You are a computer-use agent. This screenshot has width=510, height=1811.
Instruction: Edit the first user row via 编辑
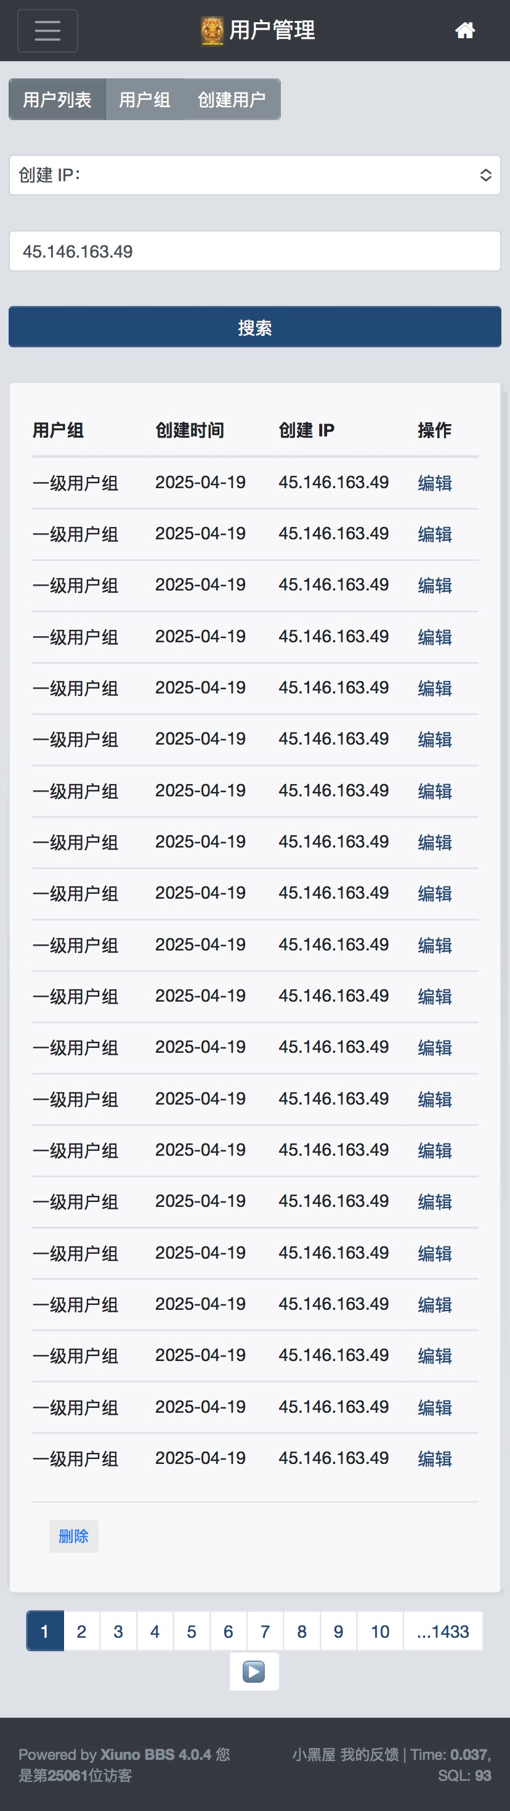[435, 483]
